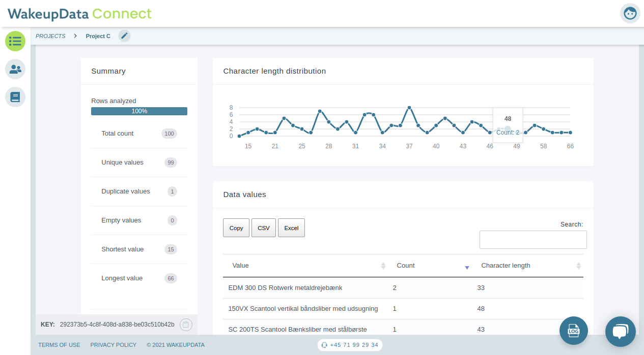Open the LOG file button
The height and width of the screenshot is (355, 644).
pyautogui.click(x=573, y=331)
